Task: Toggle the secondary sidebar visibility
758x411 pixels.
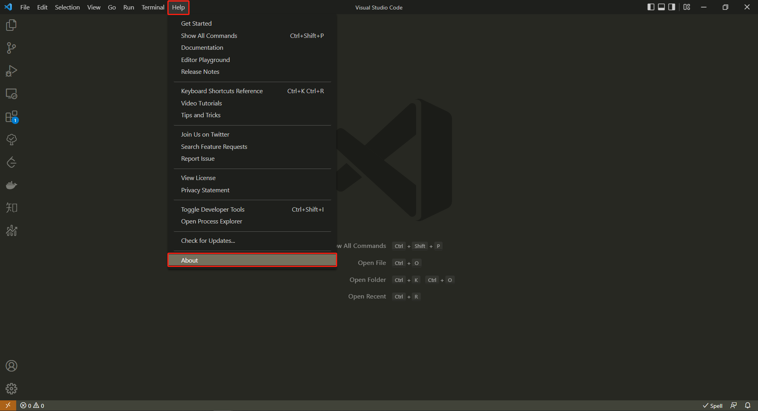Action: 671,7
